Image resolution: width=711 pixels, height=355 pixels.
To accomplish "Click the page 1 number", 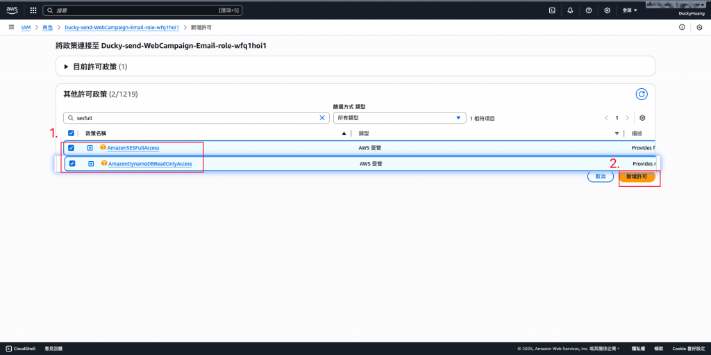I will point(617,117).
